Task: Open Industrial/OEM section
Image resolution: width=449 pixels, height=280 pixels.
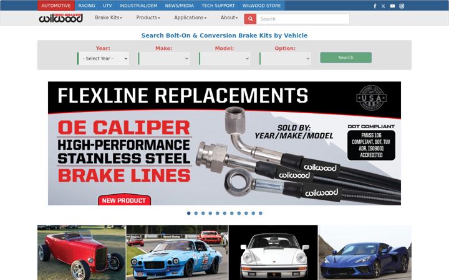Action: pos(138,6)
